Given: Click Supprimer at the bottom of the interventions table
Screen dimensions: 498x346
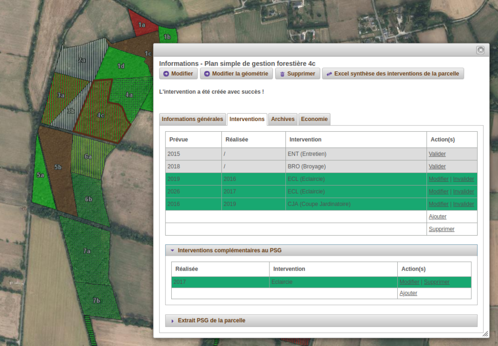Looking at the screenshot, I should point(442,229).
